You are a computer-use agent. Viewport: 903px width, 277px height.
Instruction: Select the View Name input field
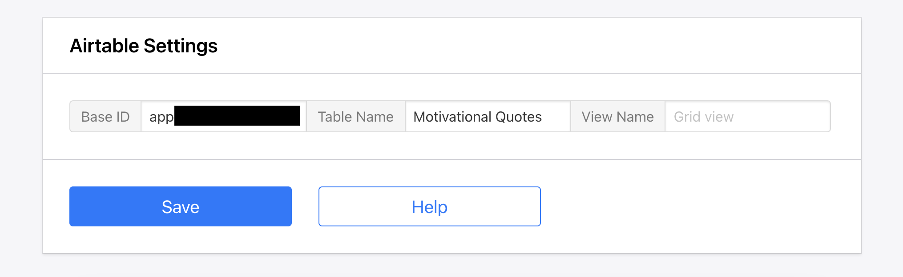tap(747, 117)
